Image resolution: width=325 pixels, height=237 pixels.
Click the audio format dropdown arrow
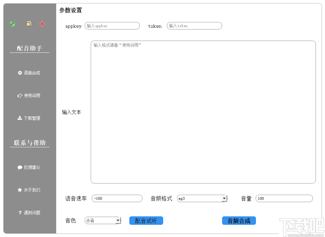tap(224, 198)
